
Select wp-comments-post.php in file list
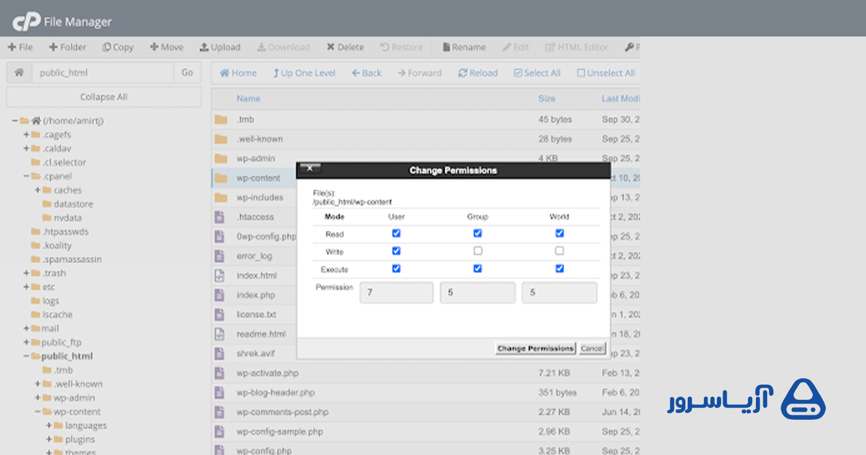point(283,412)
